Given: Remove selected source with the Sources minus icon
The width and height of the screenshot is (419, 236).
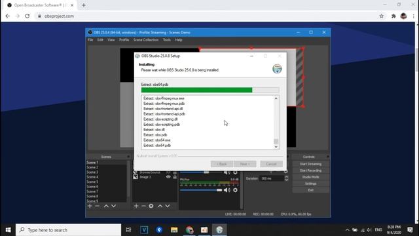Looking at the screenshot, I should [143, 206].
